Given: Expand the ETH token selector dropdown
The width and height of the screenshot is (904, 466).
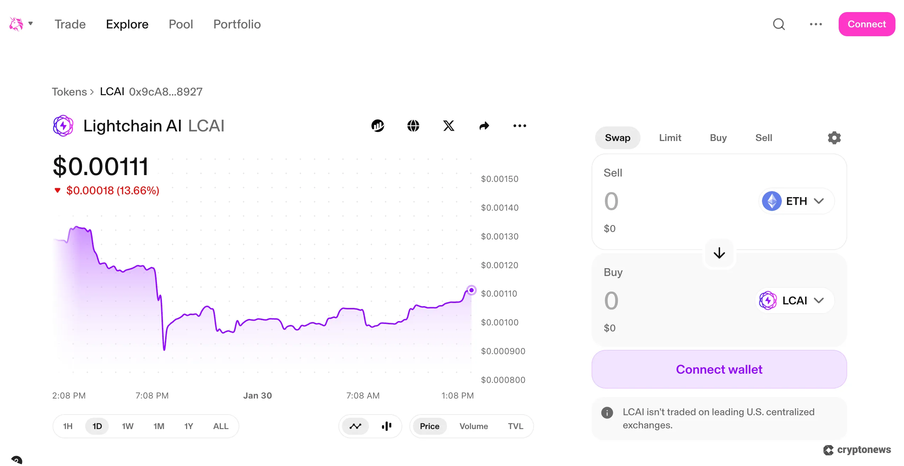Looking at the screenshot, I should (x=796, y=201).
